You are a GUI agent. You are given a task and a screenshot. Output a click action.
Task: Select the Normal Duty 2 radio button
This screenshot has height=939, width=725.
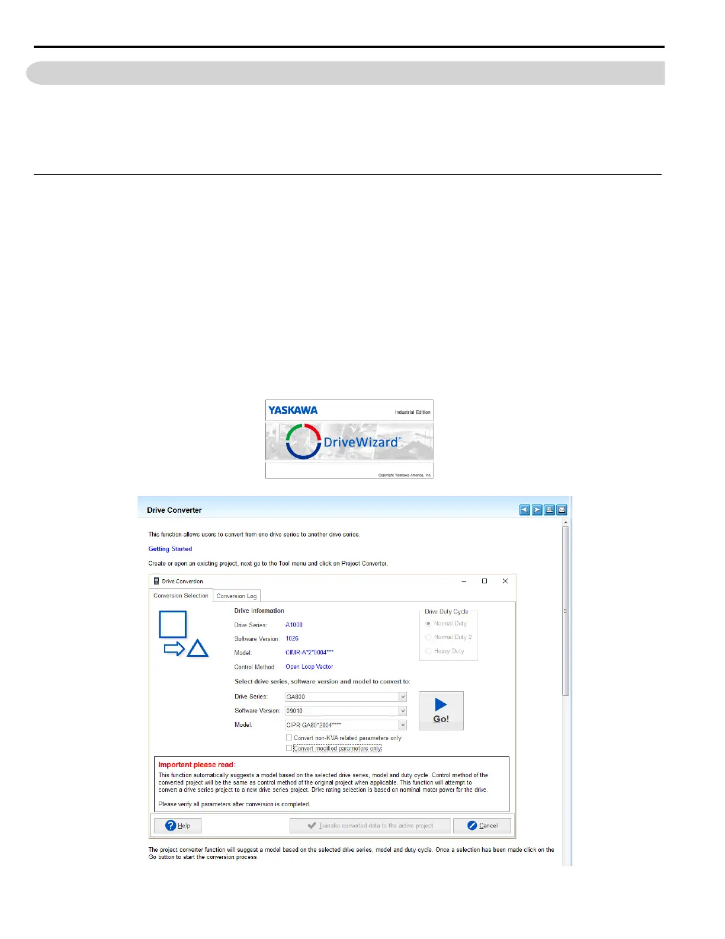coord(428,637)
